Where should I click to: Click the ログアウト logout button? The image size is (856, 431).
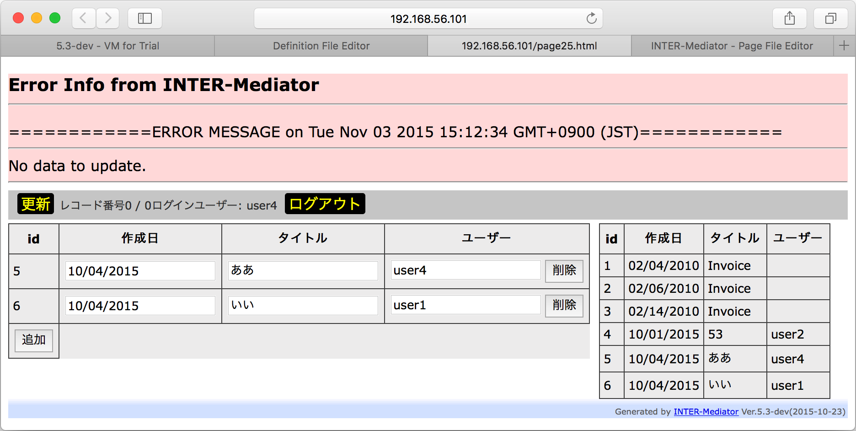pyautogui.click(x=325, y=204)
